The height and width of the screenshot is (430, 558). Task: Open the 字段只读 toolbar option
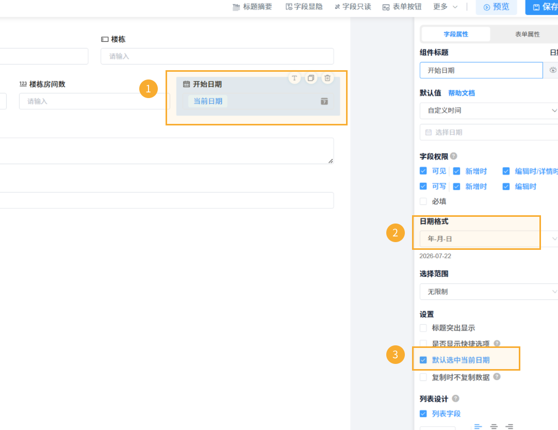(x=353, y=7)
